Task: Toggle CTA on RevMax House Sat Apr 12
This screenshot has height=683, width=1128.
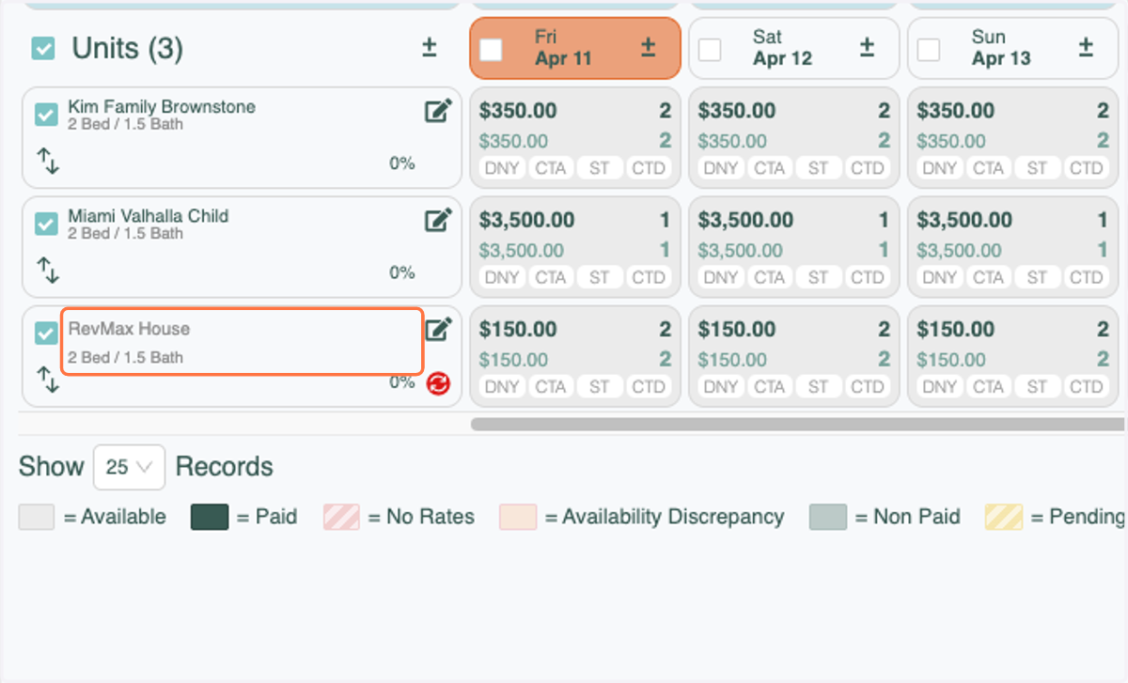Action: coord(770,387)
